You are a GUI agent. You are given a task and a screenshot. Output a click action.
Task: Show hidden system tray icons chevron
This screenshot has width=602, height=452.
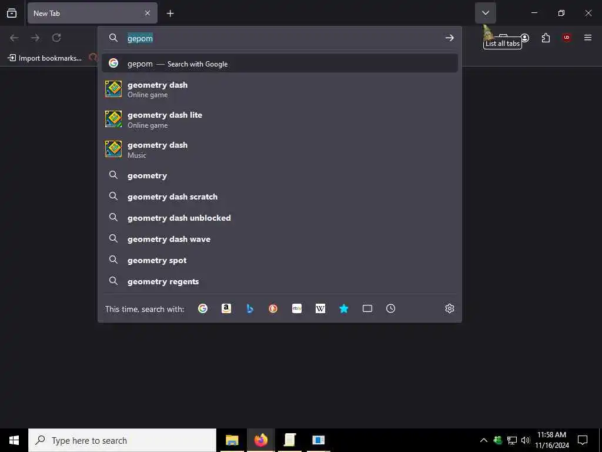click(484, 440)
